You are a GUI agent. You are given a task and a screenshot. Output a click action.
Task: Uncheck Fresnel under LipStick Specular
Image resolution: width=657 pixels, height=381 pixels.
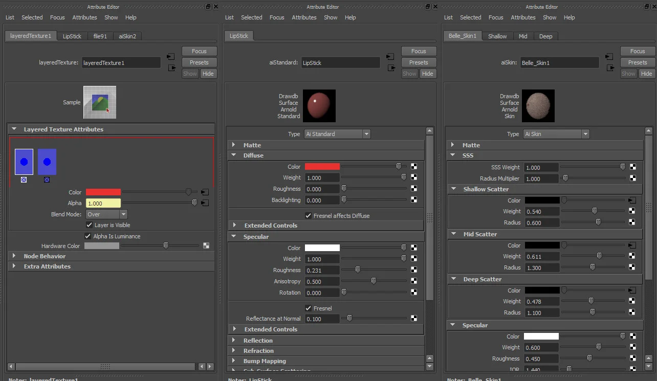click(308, 308)
